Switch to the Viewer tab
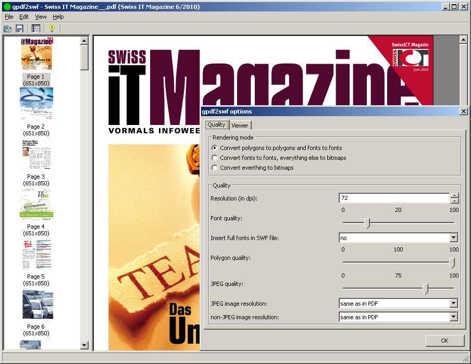Viewport: 471px width, 364px height. pos(240,125)
